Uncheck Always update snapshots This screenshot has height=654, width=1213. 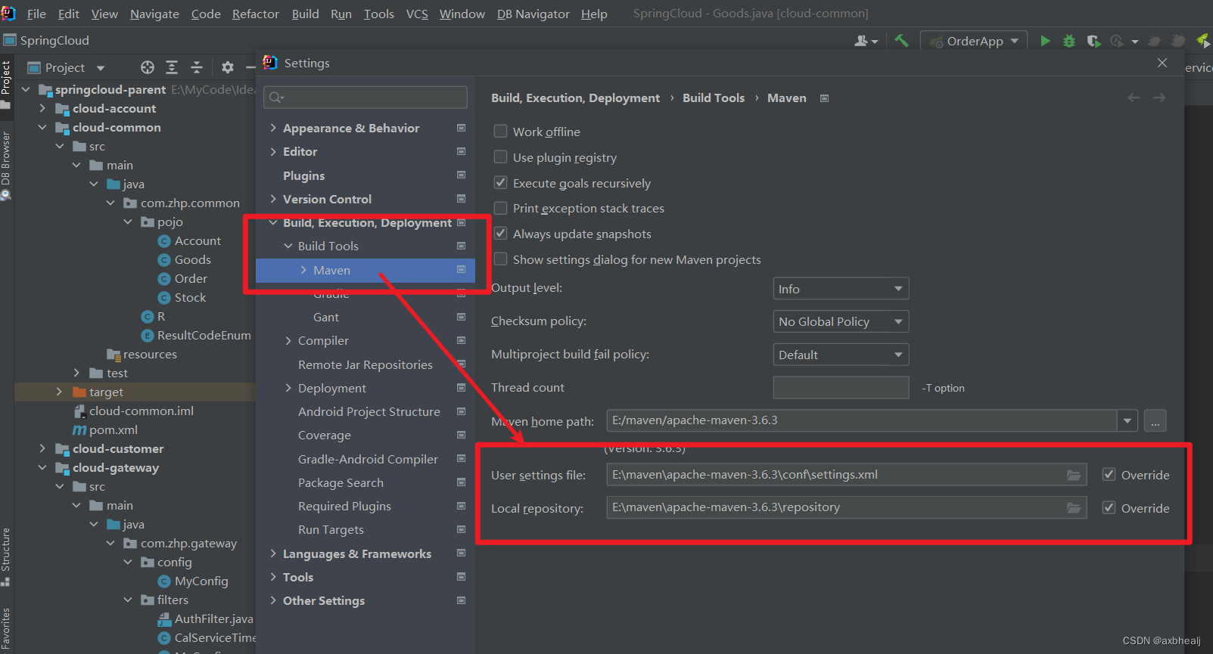point(500,233)
